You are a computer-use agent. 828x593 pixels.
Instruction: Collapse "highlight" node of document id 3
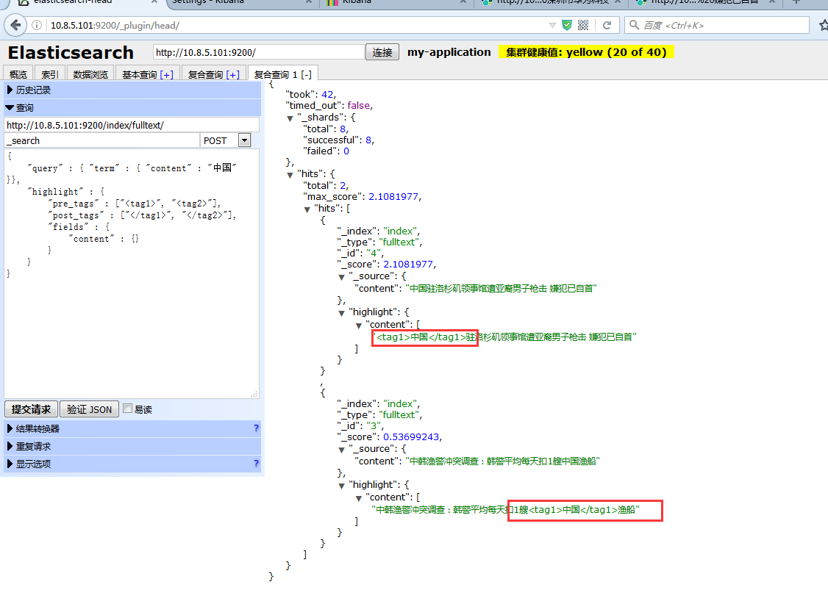(x=342, y=486)
